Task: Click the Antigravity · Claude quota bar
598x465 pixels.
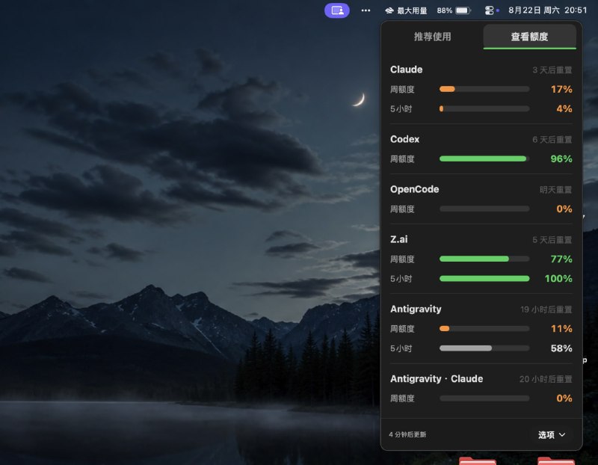Action: coord(484,398)
